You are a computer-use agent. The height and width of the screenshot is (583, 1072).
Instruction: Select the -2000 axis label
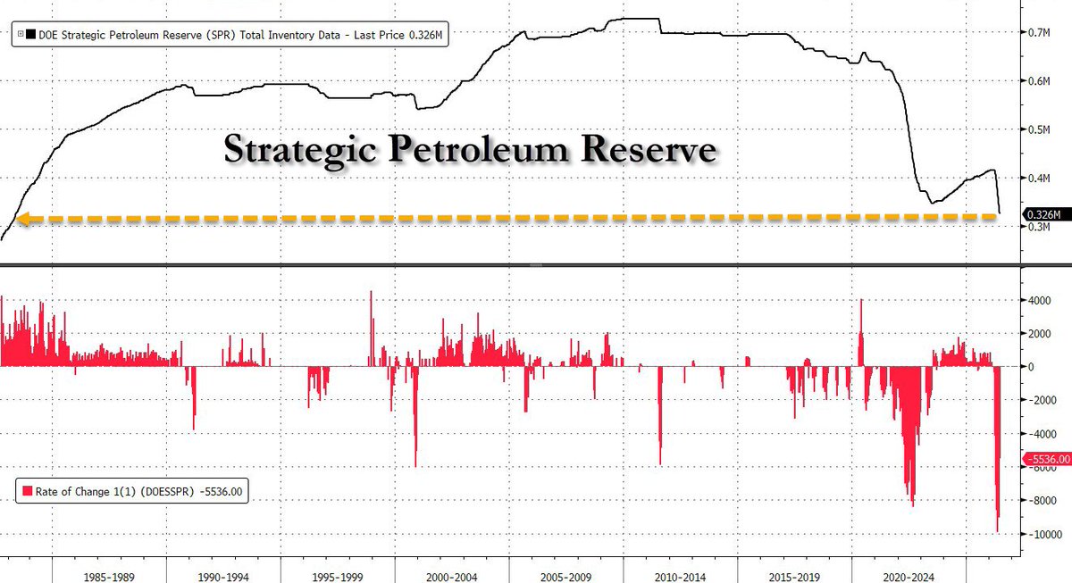pyautogui.click(x=1041, y=400)
